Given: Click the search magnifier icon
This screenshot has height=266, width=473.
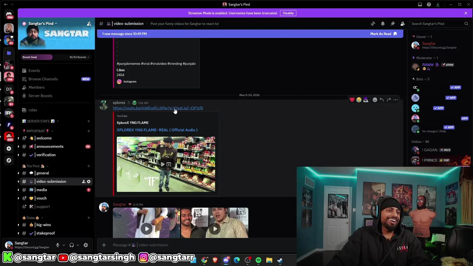Looking at the screenshot, I should pos(466,24).
